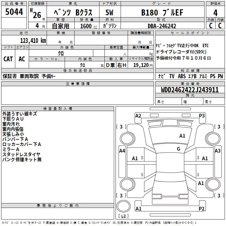Click the A1 mark on the hood
This screenshot has width=226, height=226.
(182, 136)
